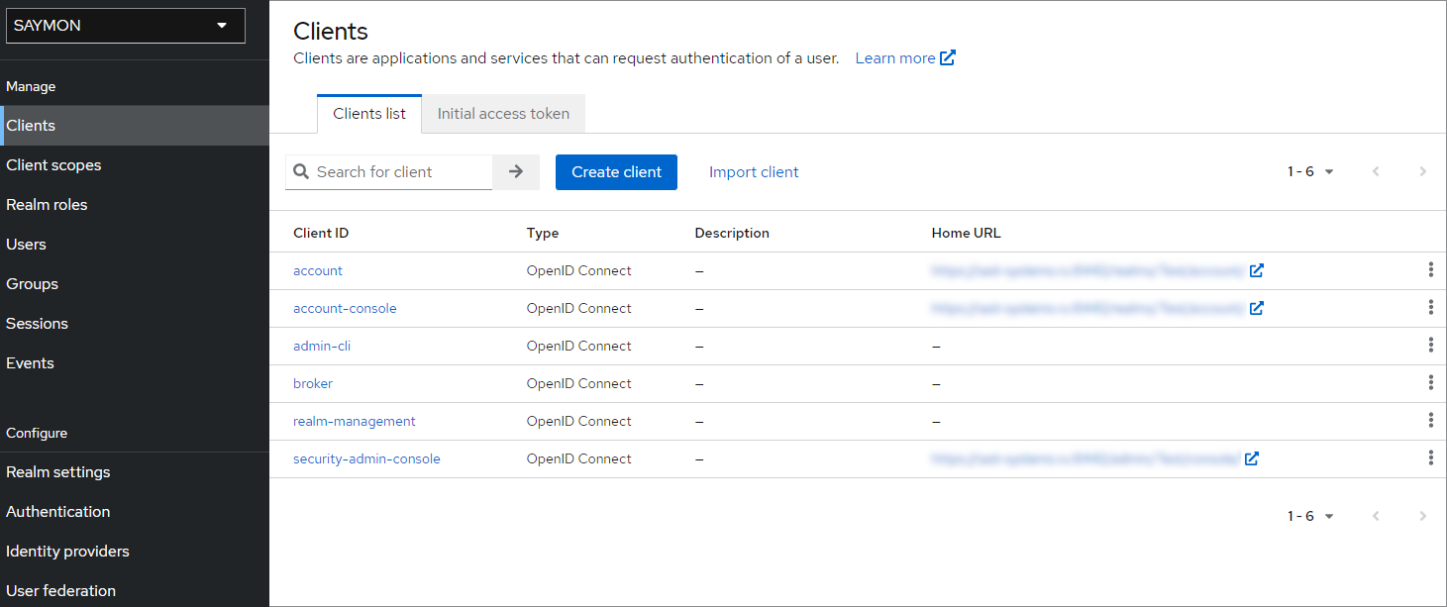Switch to Initial access token tab
This screenshot has height=607, width=1447.
(503, 113)
